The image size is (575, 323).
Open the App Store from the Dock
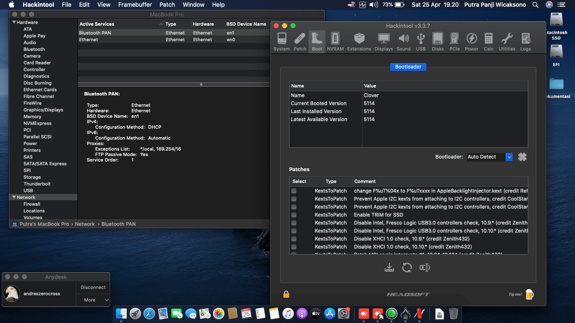tap(330, 313)
